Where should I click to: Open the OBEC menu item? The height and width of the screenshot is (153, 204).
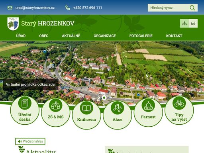tap(44, 36)
